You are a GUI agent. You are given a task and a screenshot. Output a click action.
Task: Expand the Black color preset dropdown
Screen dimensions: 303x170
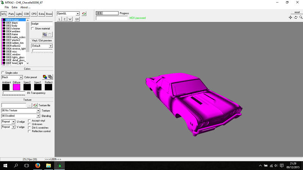pyautogui.click(x=21, y=77)
